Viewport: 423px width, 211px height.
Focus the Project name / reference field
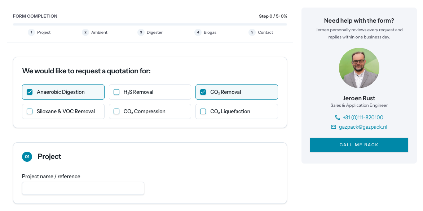point(83,188)
